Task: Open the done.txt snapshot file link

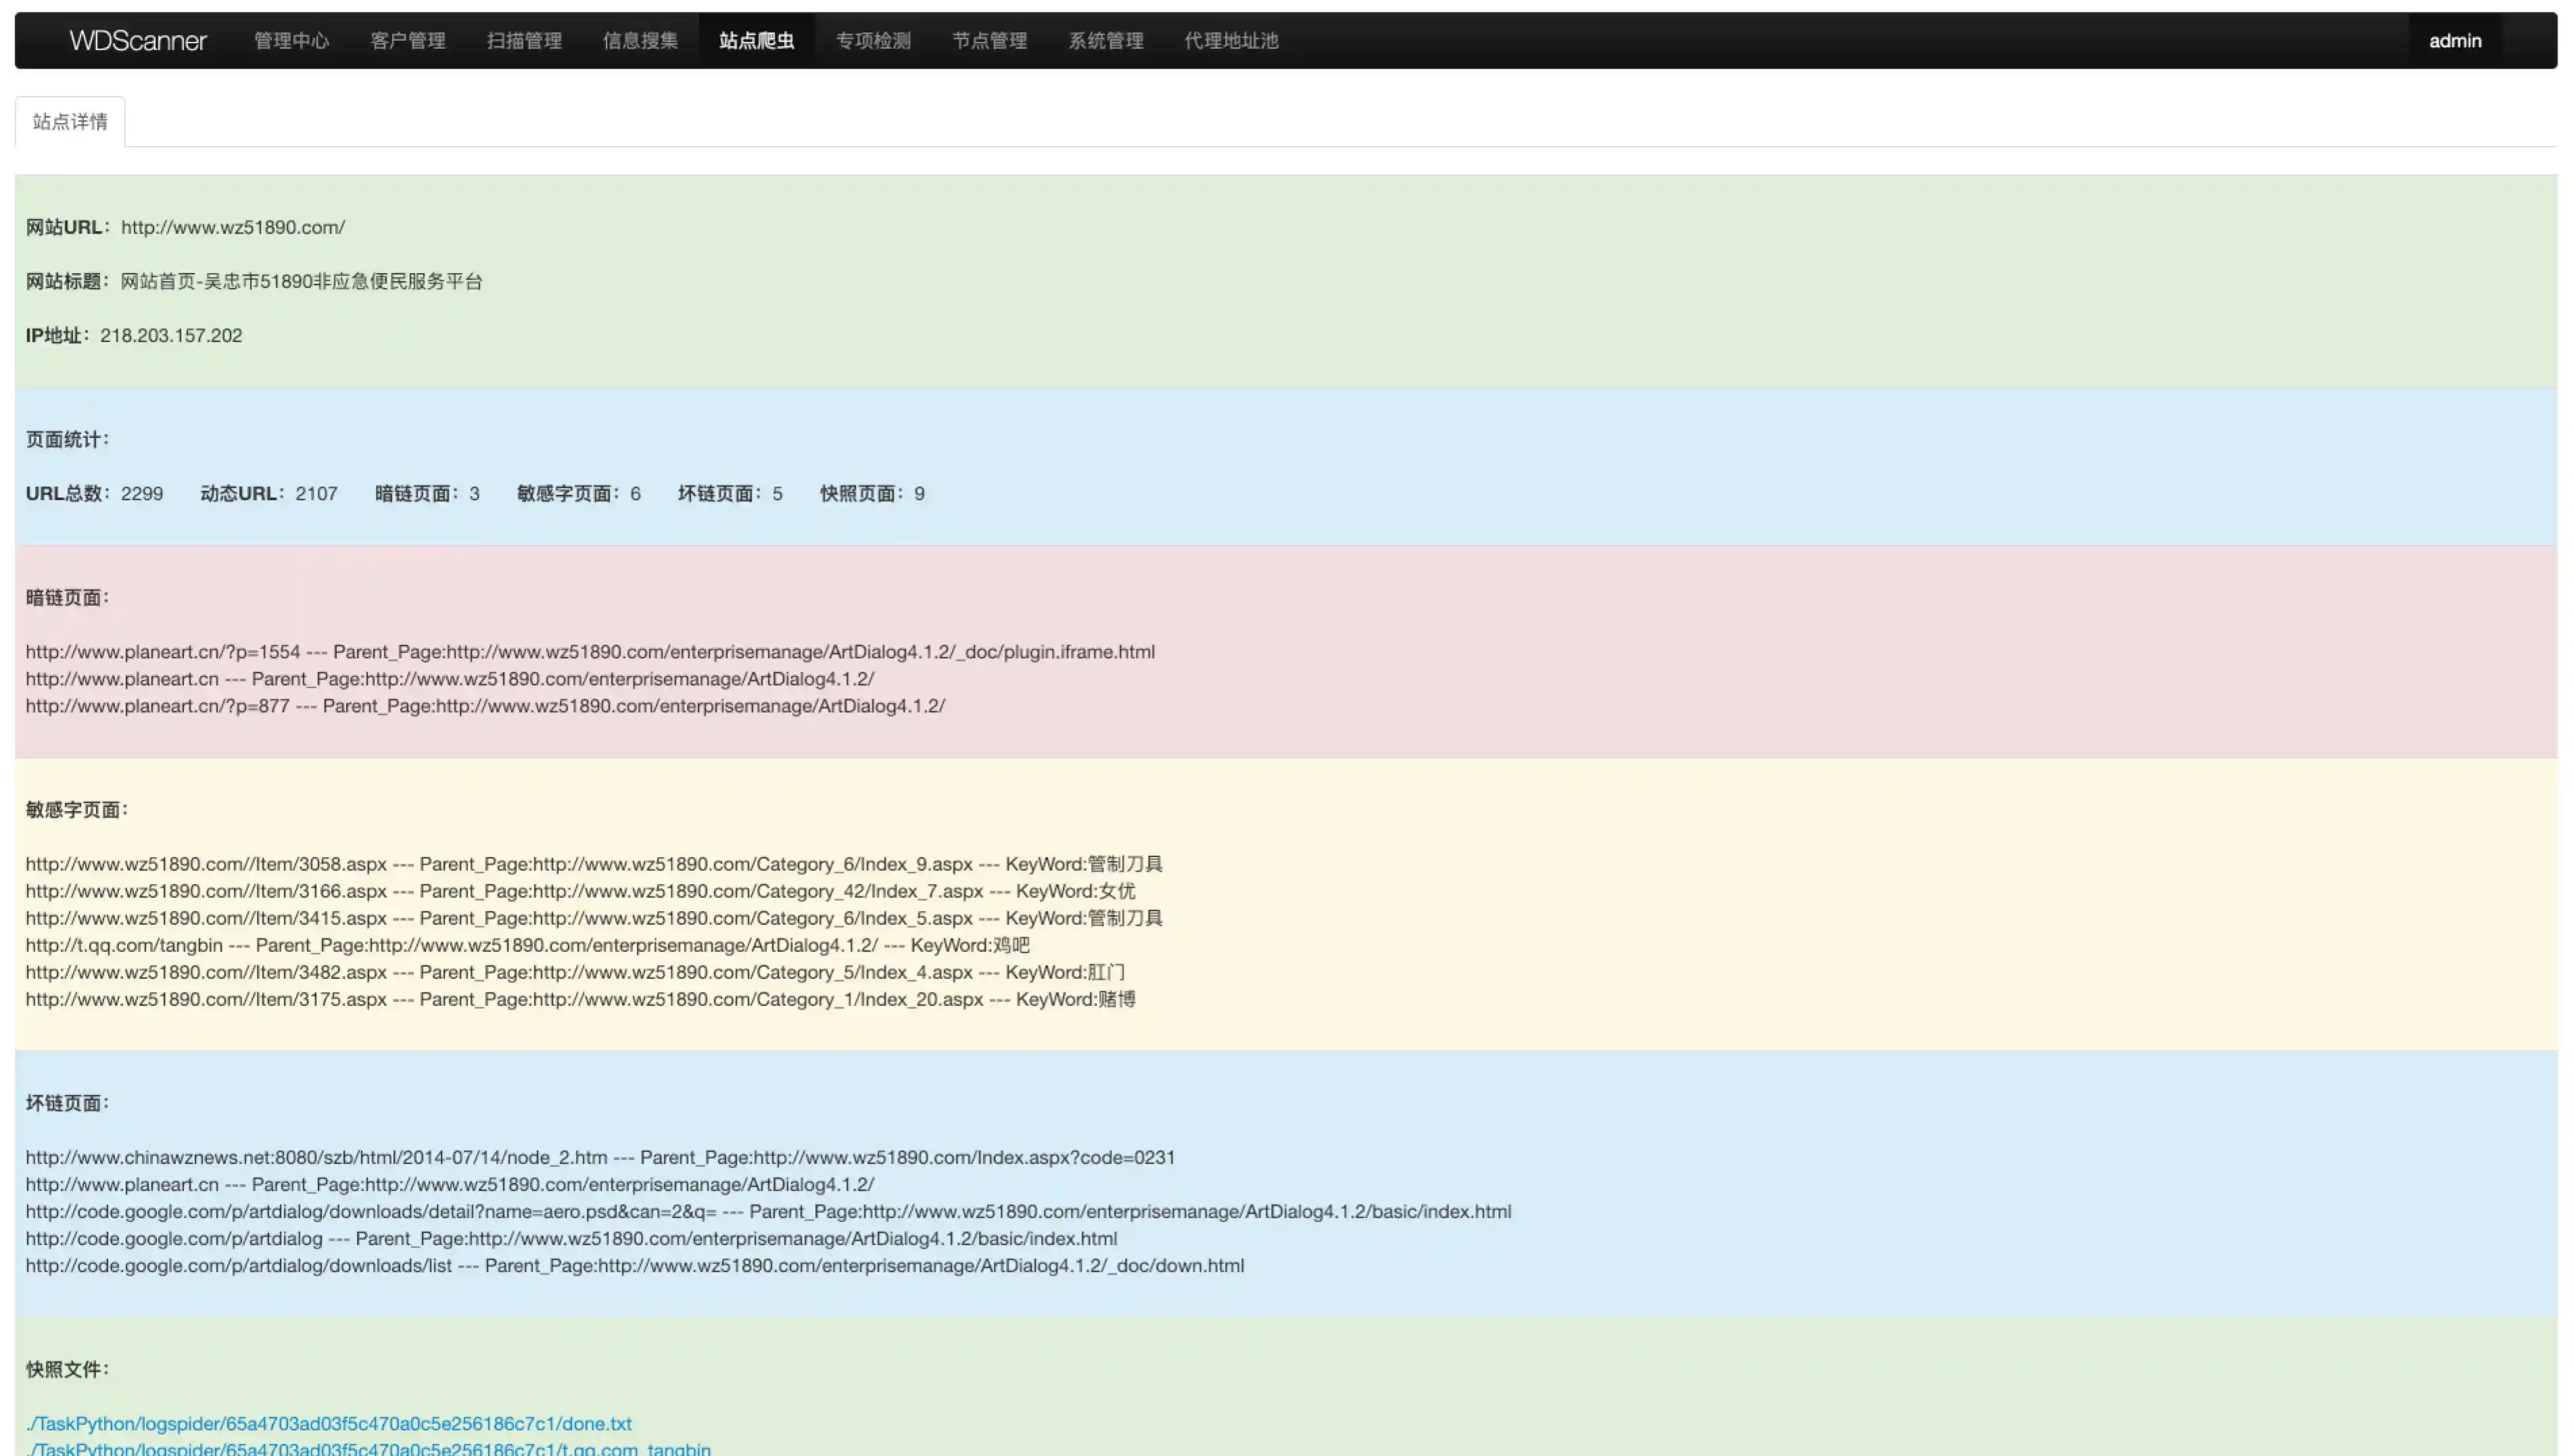Action: [328, 1423]
